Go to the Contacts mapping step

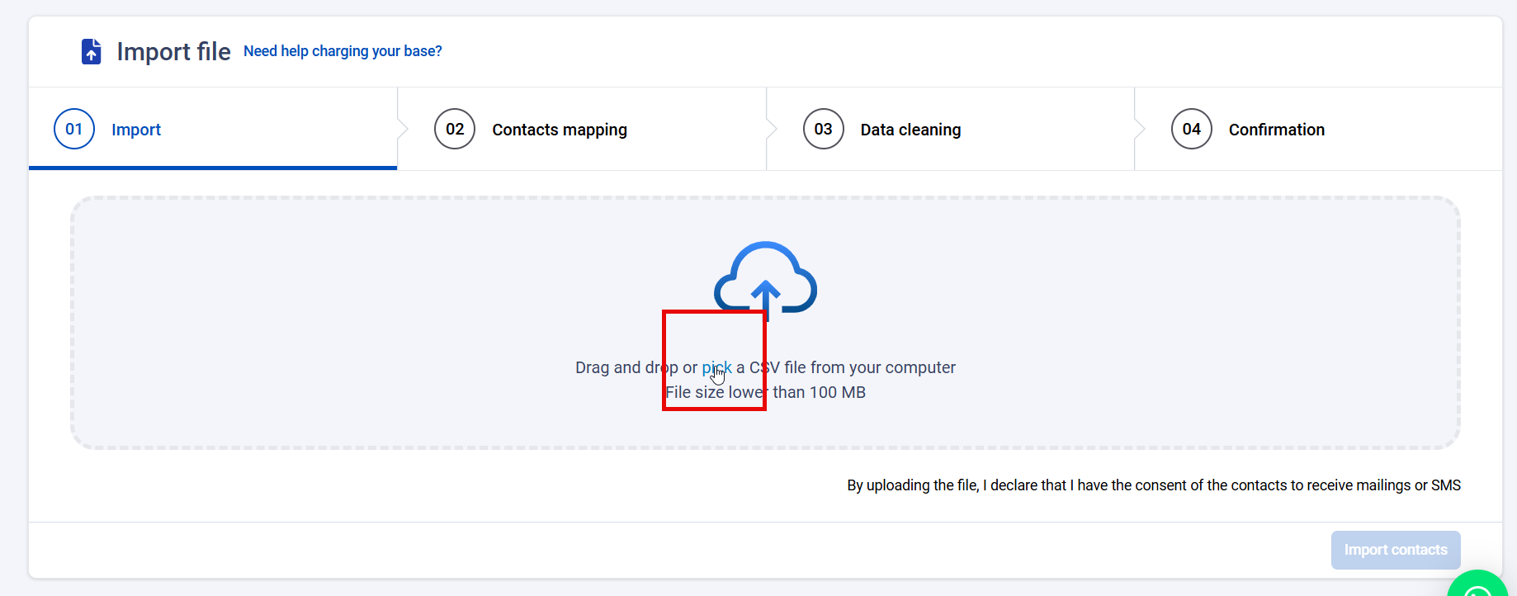[560, 130]
